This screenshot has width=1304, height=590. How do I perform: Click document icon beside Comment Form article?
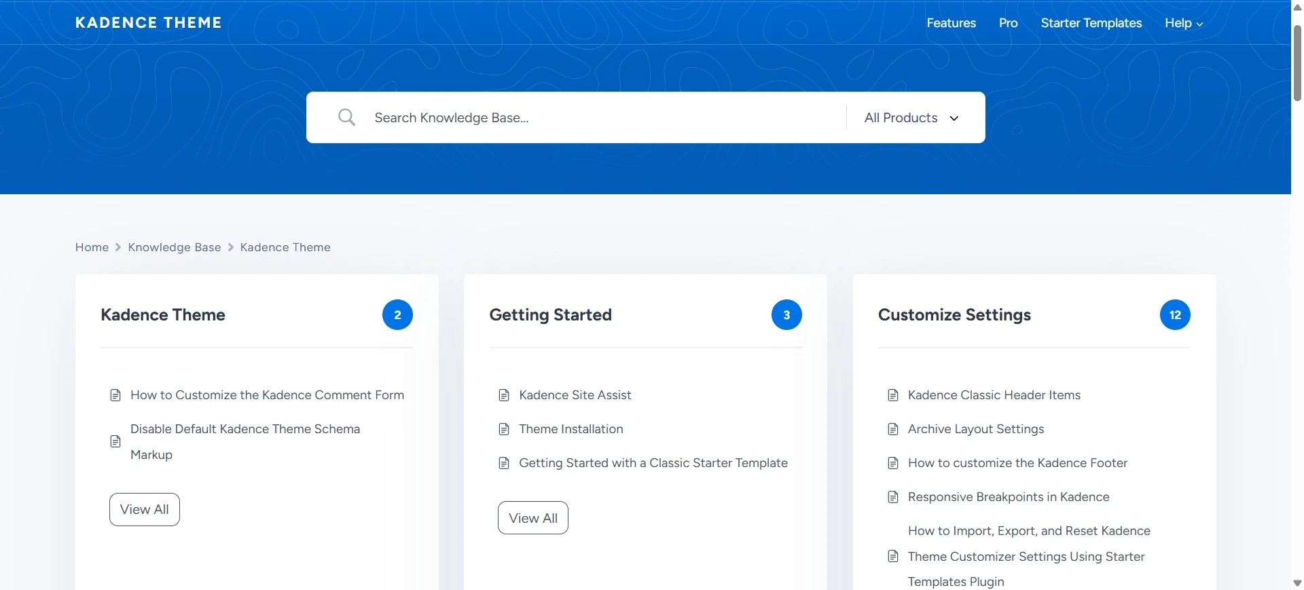pyautogui.click(x=115, y=395)
